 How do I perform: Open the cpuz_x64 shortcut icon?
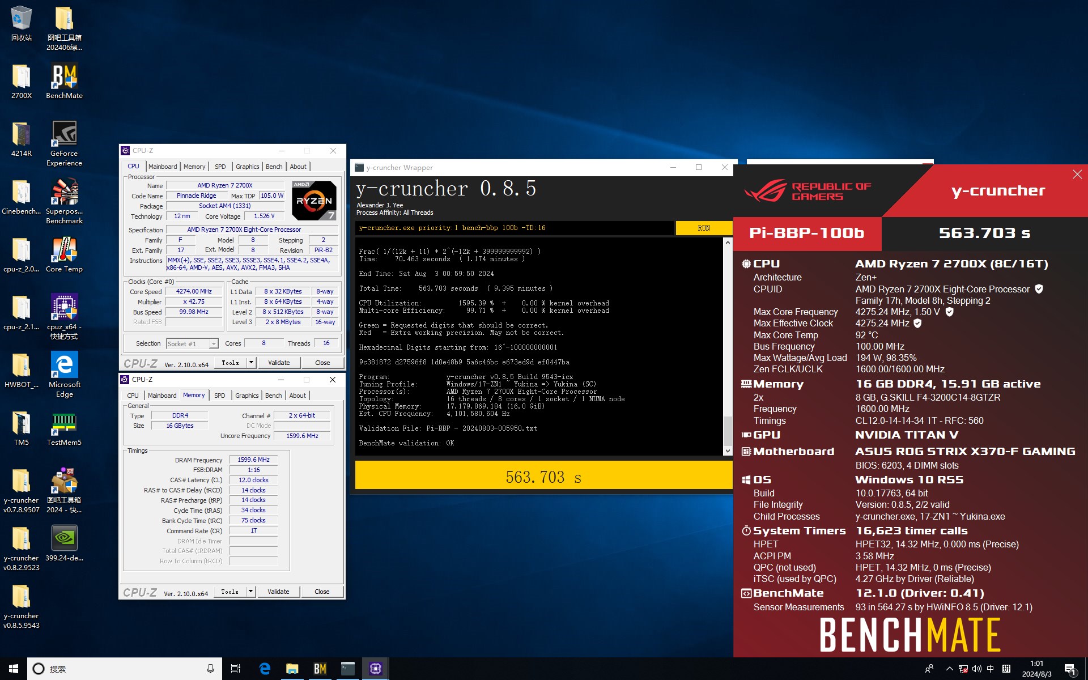64,317
